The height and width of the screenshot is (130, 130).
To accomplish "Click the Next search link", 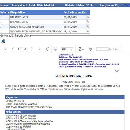I will [116, 49].
